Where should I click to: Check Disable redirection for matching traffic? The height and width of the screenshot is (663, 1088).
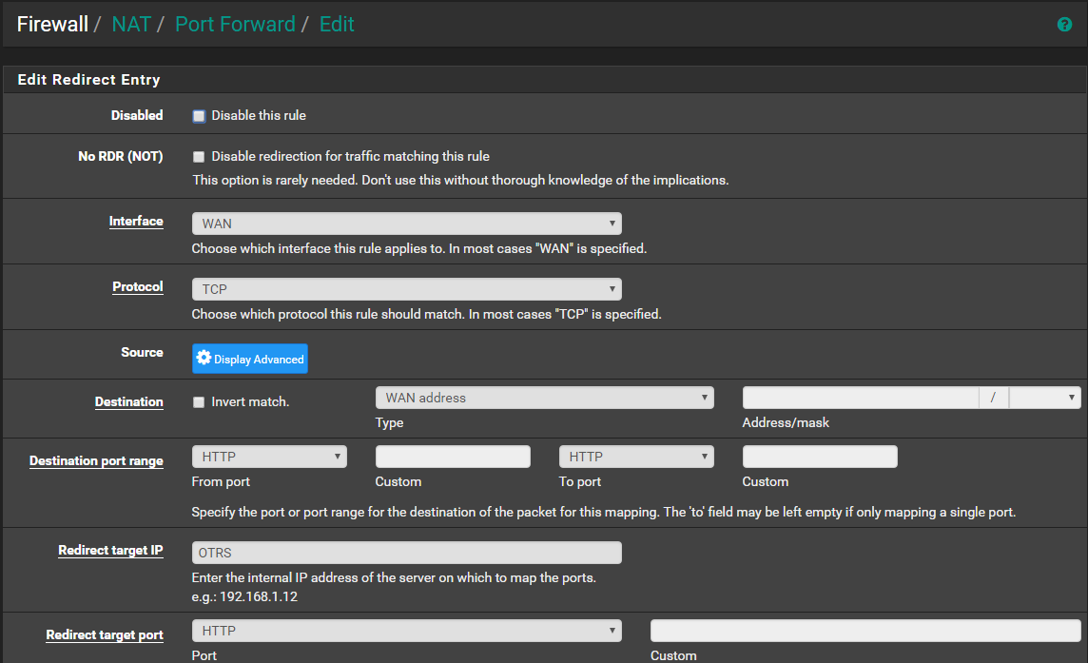199,157
